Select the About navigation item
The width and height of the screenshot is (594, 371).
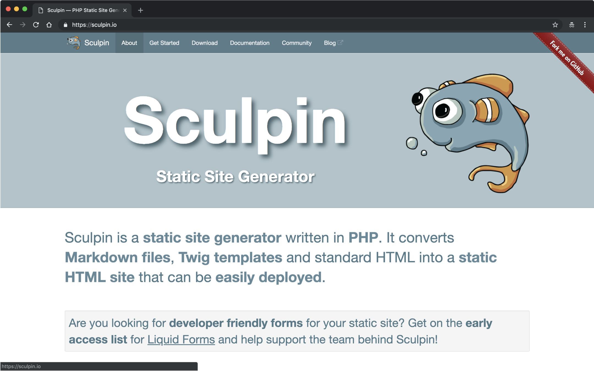point(129,43)
